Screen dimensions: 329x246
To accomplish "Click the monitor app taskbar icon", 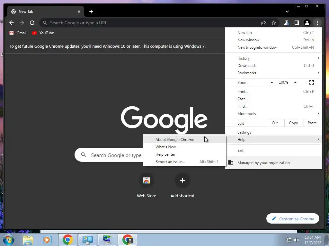I will 107,240.
